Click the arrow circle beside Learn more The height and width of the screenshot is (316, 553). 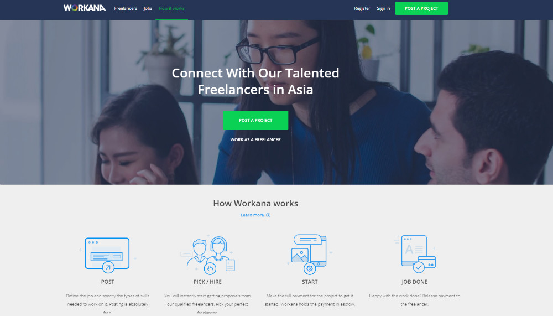tap(268, 215)
